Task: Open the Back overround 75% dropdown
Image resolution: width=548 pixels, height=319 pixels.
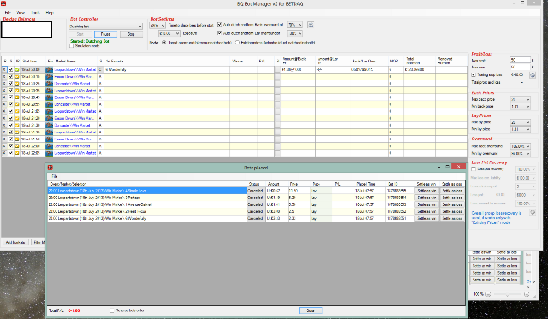Action: coord(295,25)
